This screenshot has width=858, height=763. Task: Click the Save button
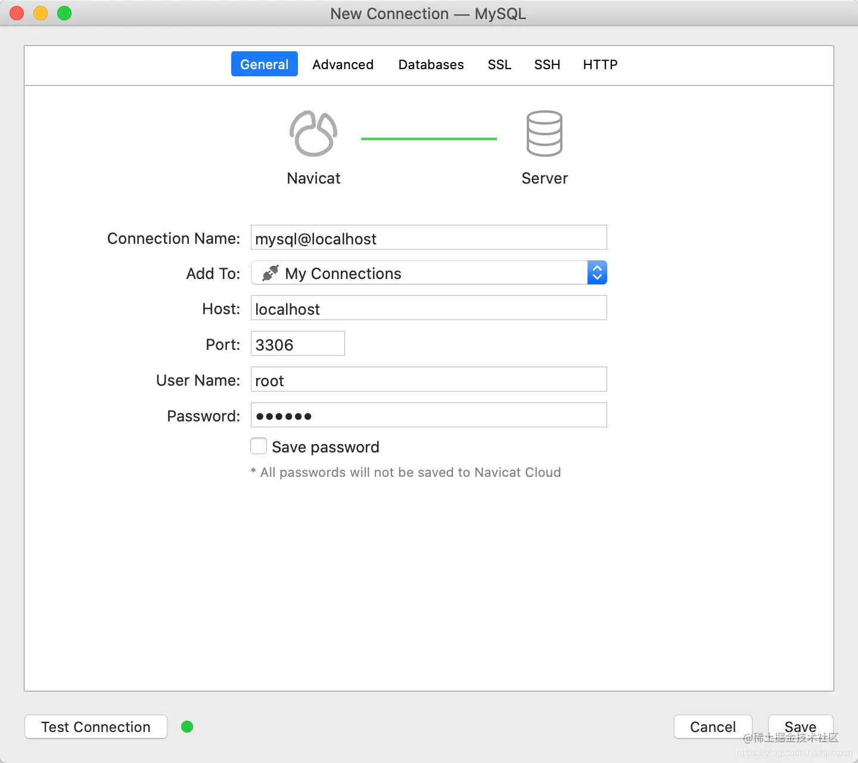point(801,727)
